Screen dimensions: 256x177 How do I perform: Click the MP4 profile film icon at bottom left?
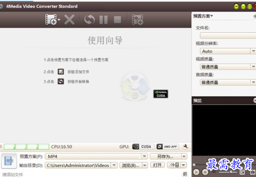[9, 161]
